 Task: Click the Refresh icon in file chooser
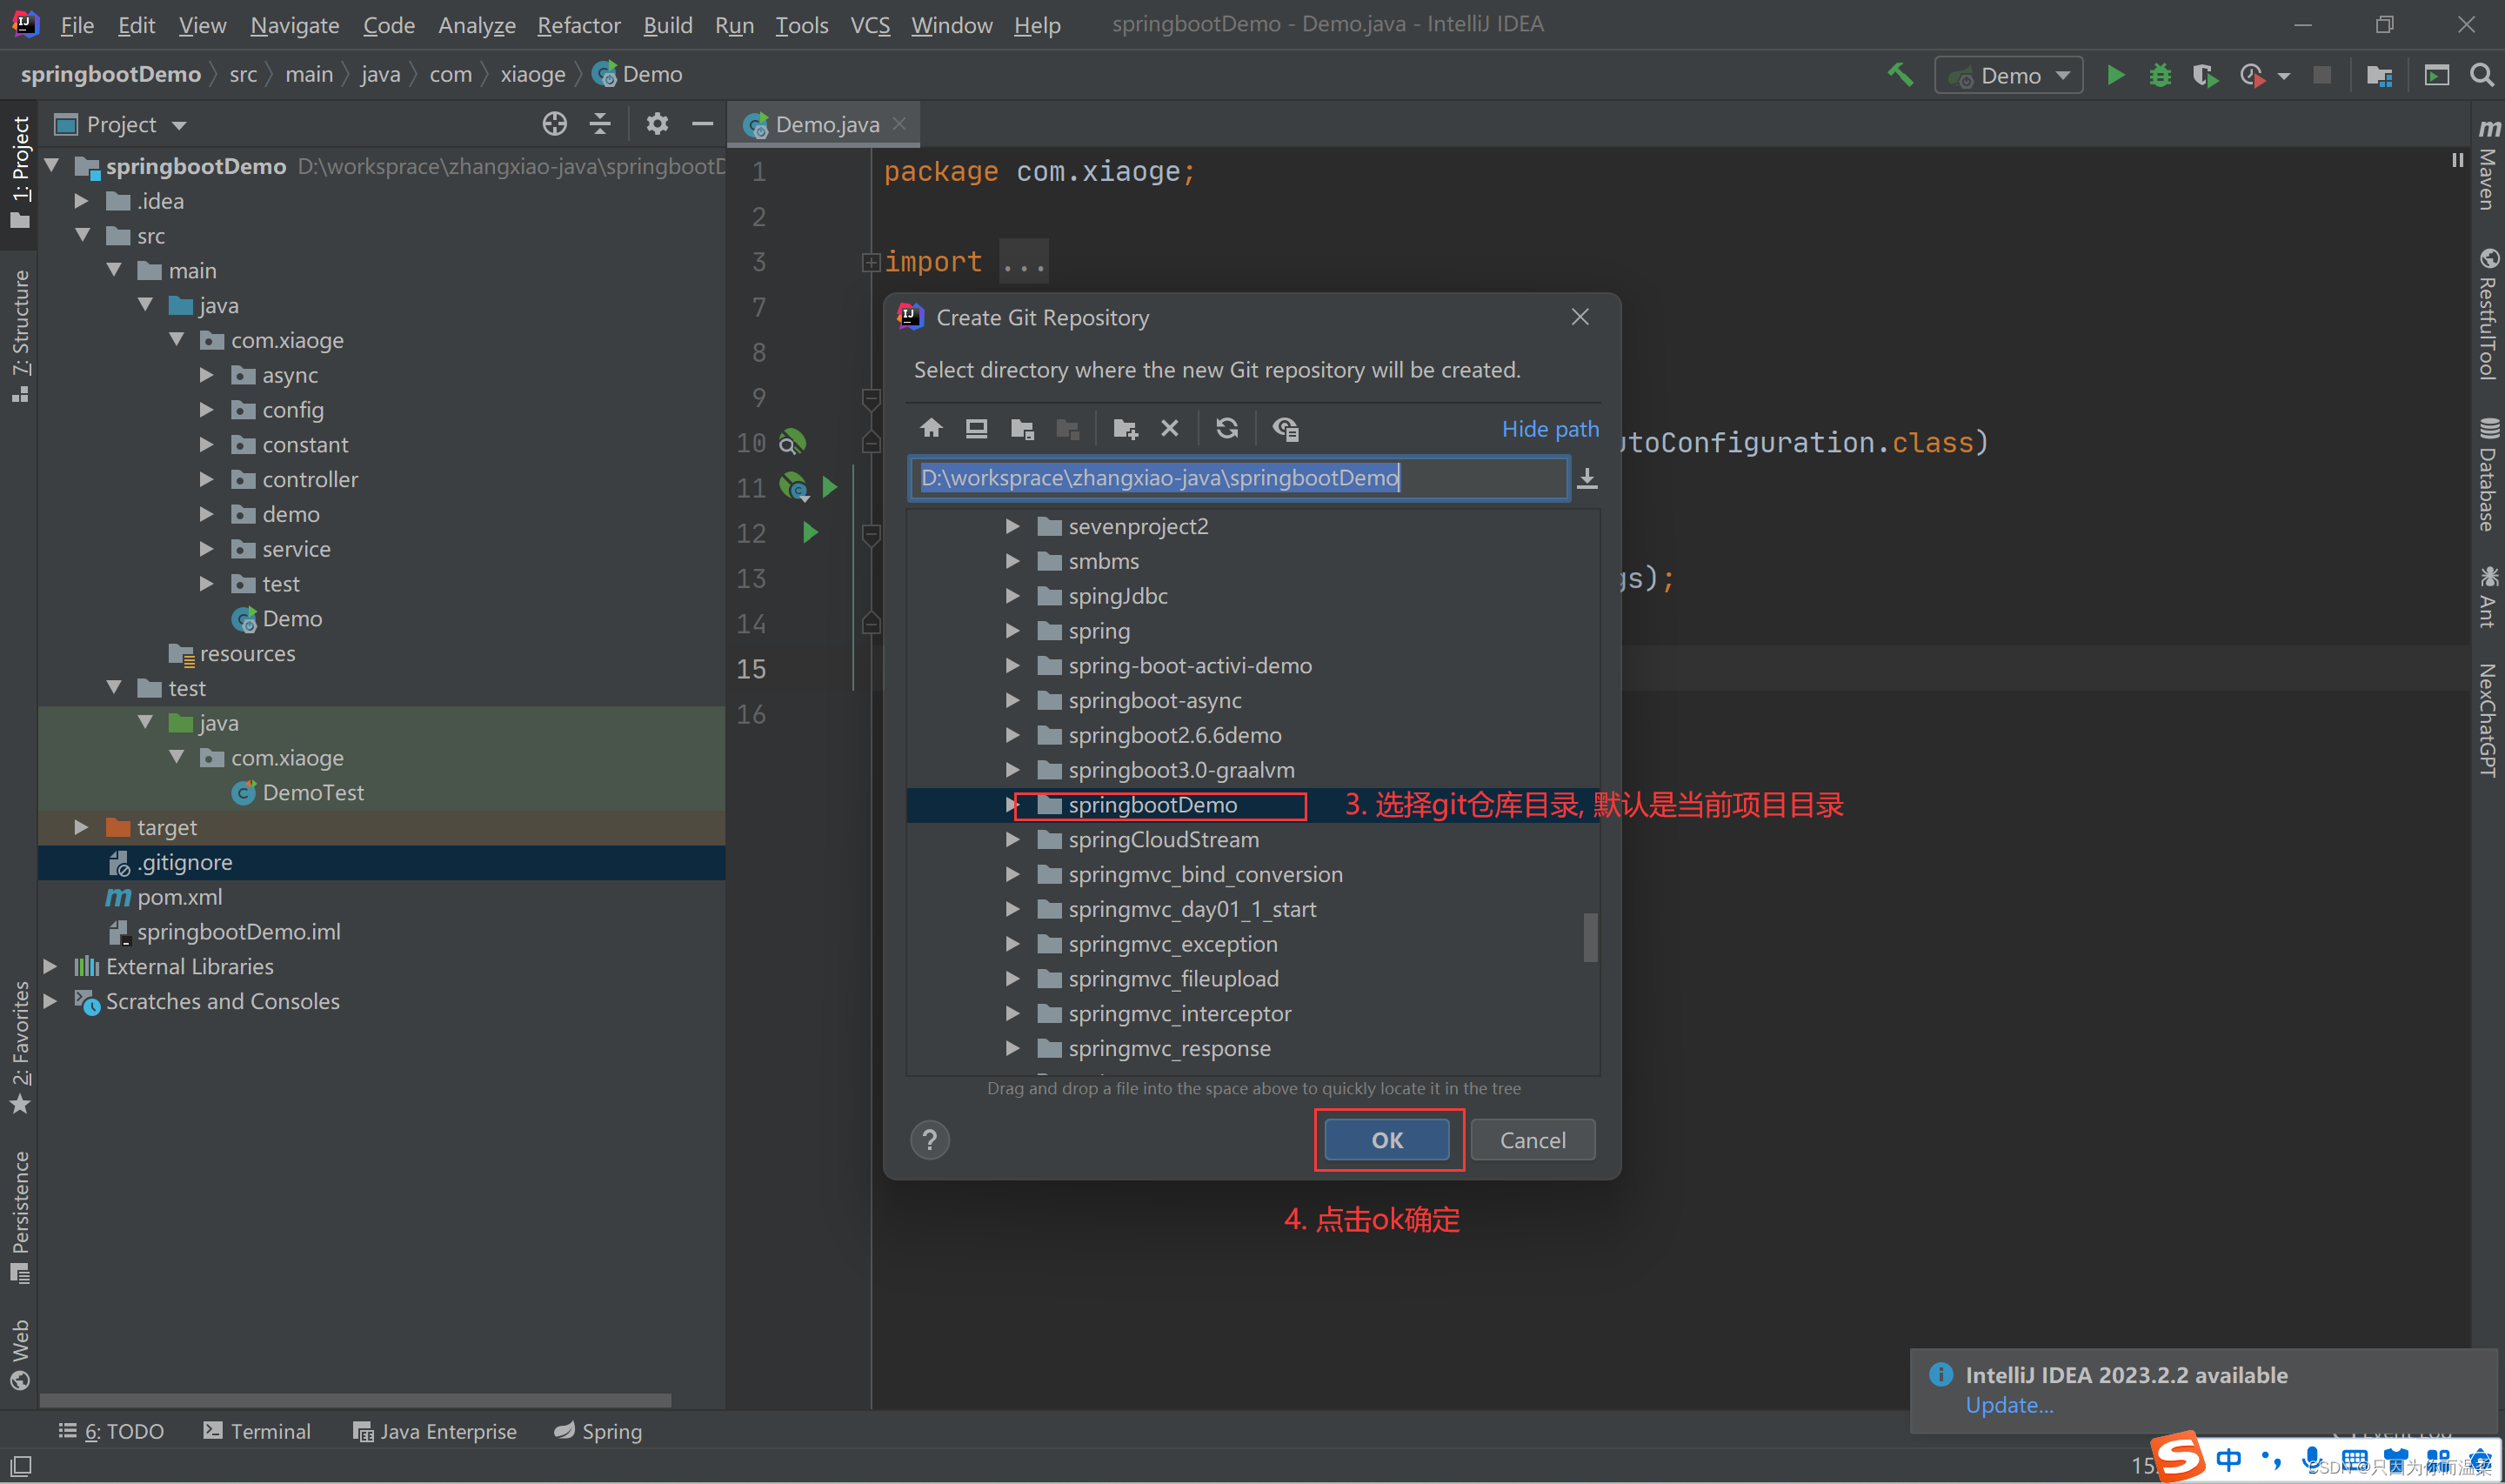coord(1226,429)
